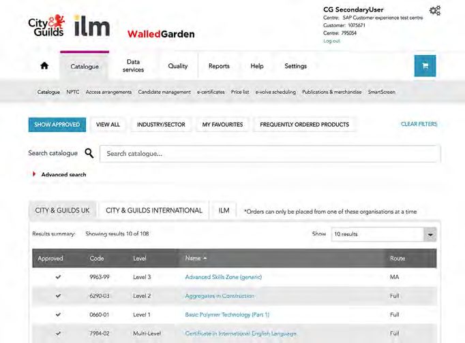Click the INDUSTRY/SECTOR filter button
The width and height of the screenshot is (465, 343).
[161, 125]
